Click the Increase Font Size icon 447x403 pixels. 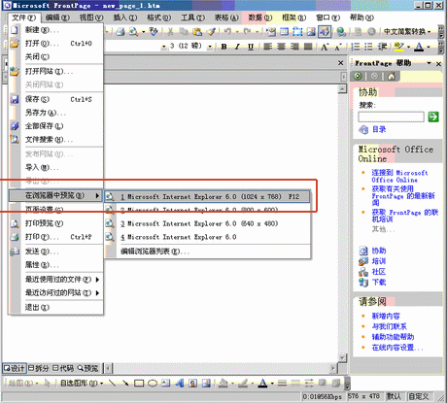coord(325,47)
